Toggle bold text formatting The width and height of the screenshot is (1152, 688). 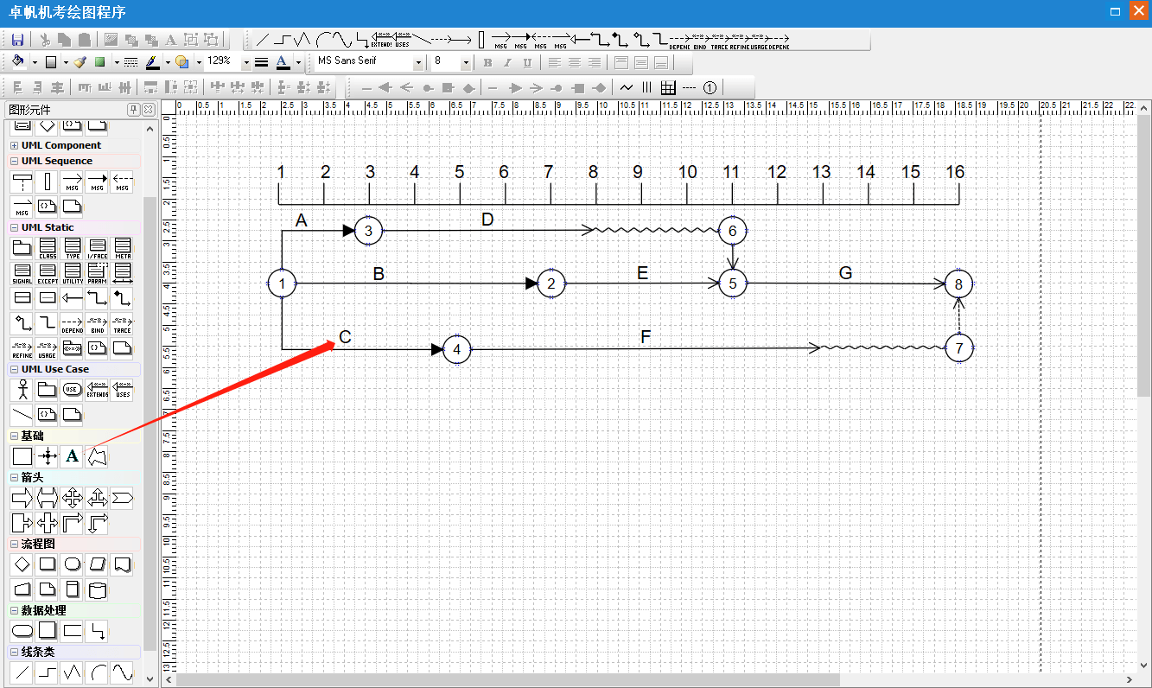(487, 62)
